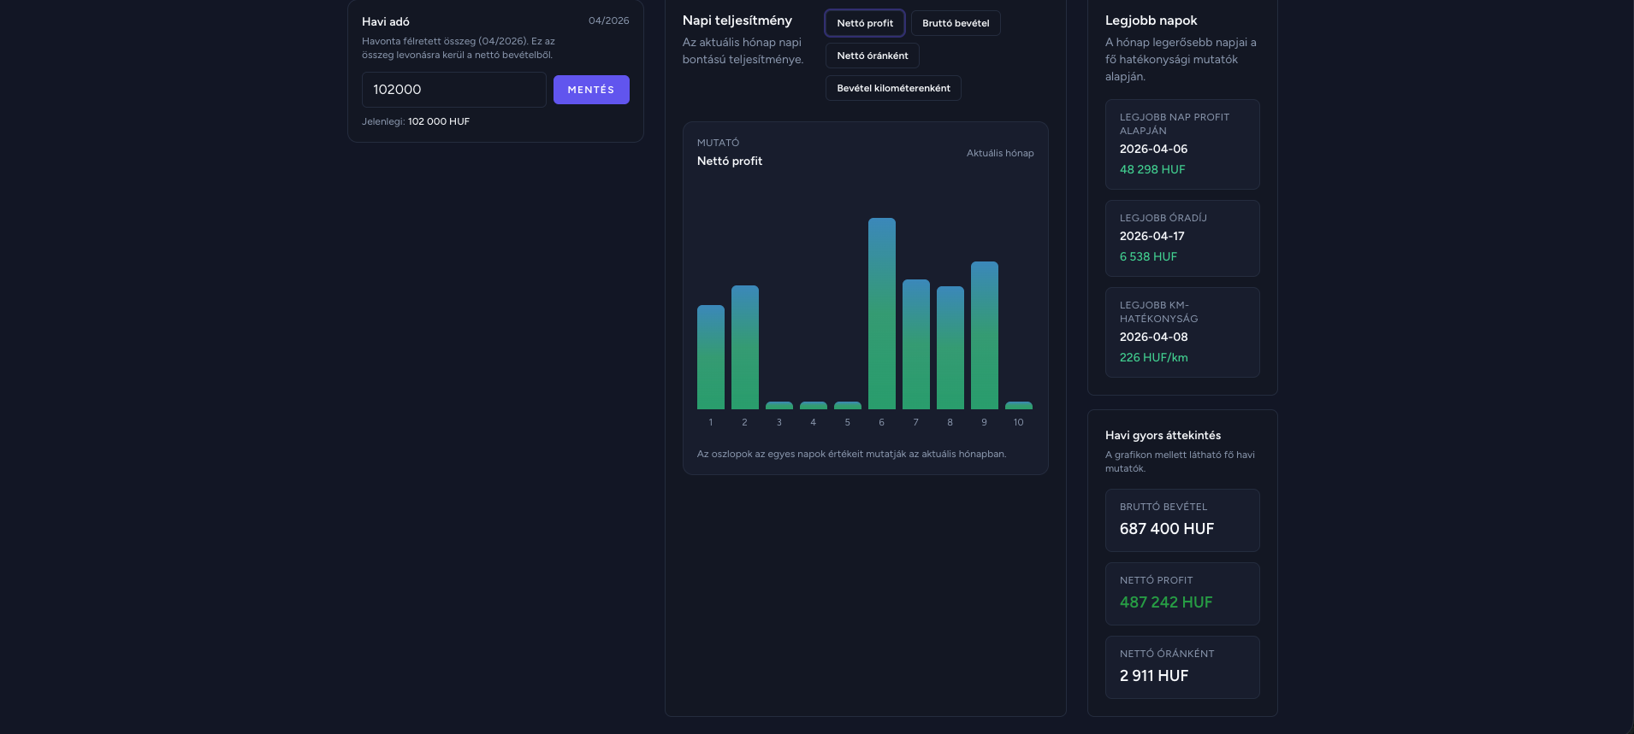Click the 'MUTATÓ' label in chart
This screenshot has width=1634, height=734.
coord(718,143)
